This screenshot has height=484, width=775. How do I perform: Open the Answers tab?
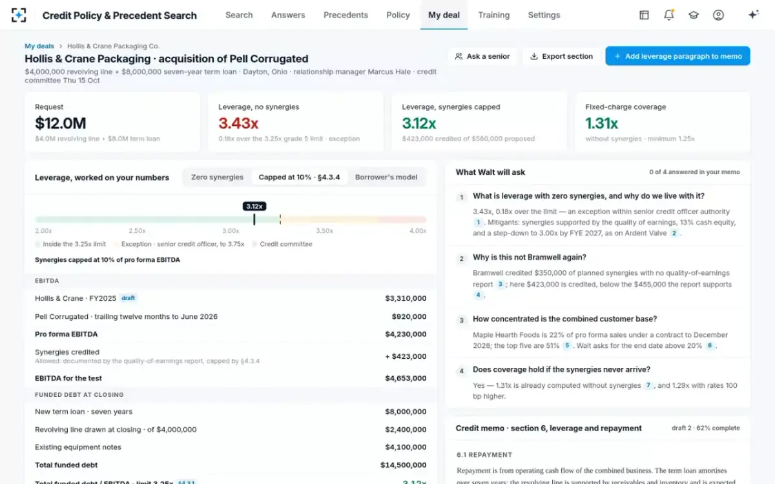pyautogui.click(x=288, y=15)
